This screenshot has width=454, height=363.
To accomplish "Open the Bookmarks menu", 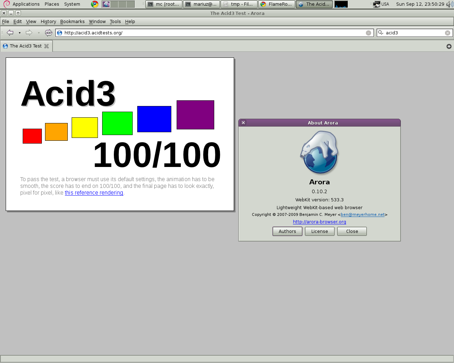I will [x=72, y=22].
